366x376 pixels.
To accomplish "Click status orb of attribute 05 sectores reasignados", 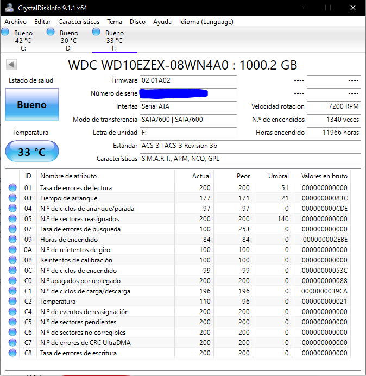I will click(12, 218).
